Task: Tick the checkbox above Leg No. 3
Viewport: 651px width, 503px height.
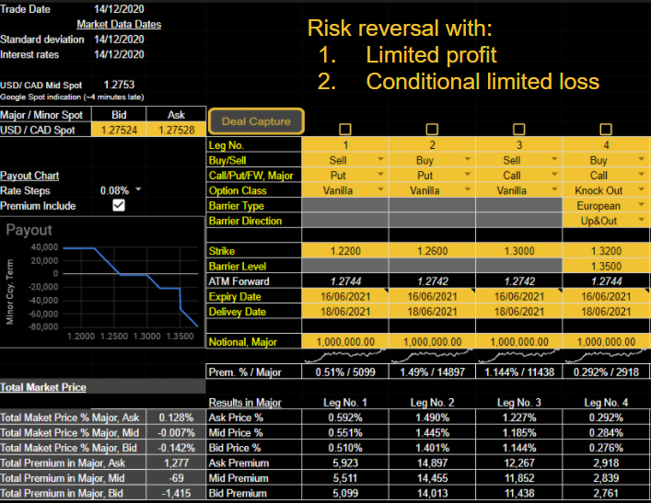Action: pos(518,130)
